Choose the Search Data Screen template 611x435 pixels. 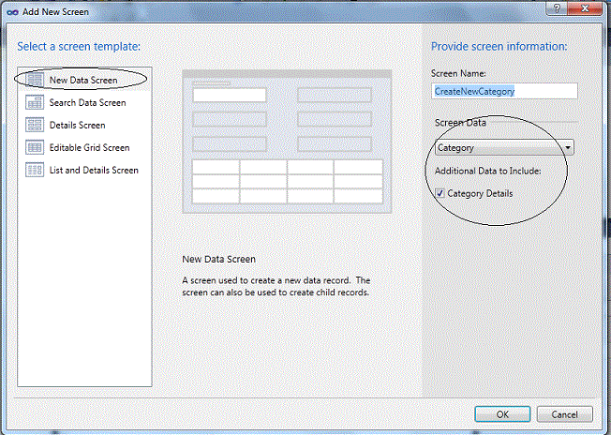tap(84, 102)
